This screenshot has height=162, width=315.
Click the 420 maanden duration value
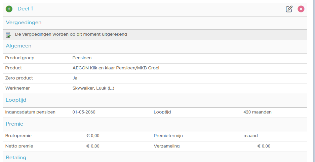(257, 112)
